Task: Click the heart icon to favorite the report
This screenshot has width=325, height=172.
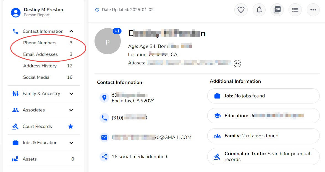Action: tap(241, 10)
